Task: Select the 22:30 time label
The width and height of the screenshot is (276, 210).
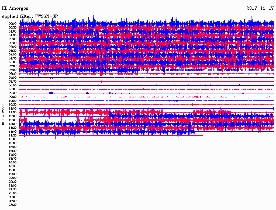Action: coord(13,197)
